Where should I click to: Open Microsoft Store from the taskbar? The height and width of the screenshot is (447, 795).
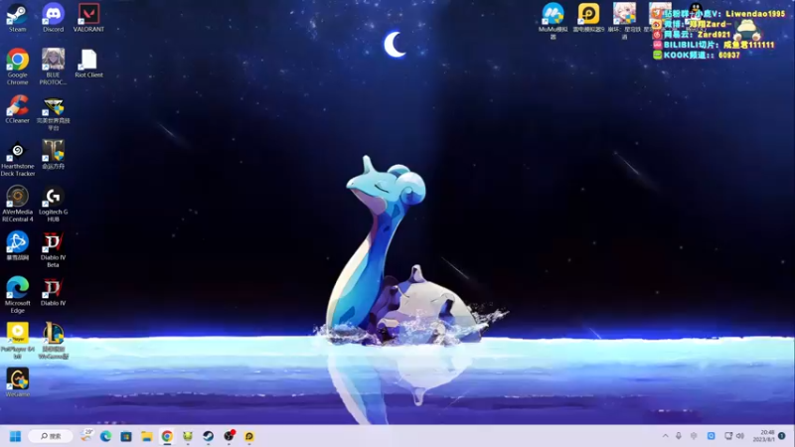[x=126, y=436]
